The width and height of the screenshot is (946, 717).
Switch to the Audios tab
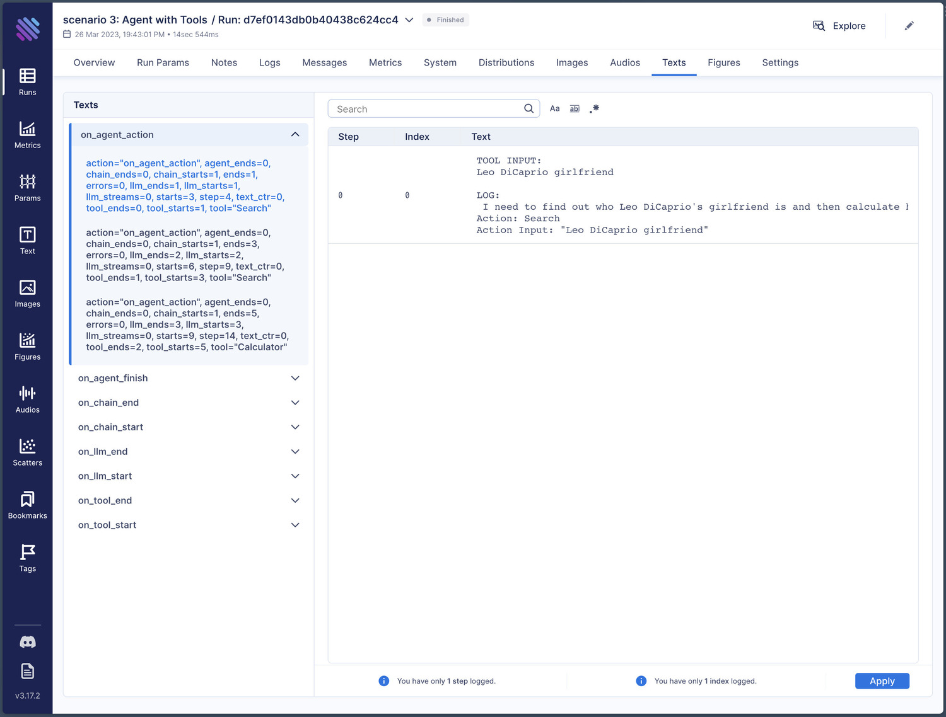pyautogui.click(x=625, y=62)
